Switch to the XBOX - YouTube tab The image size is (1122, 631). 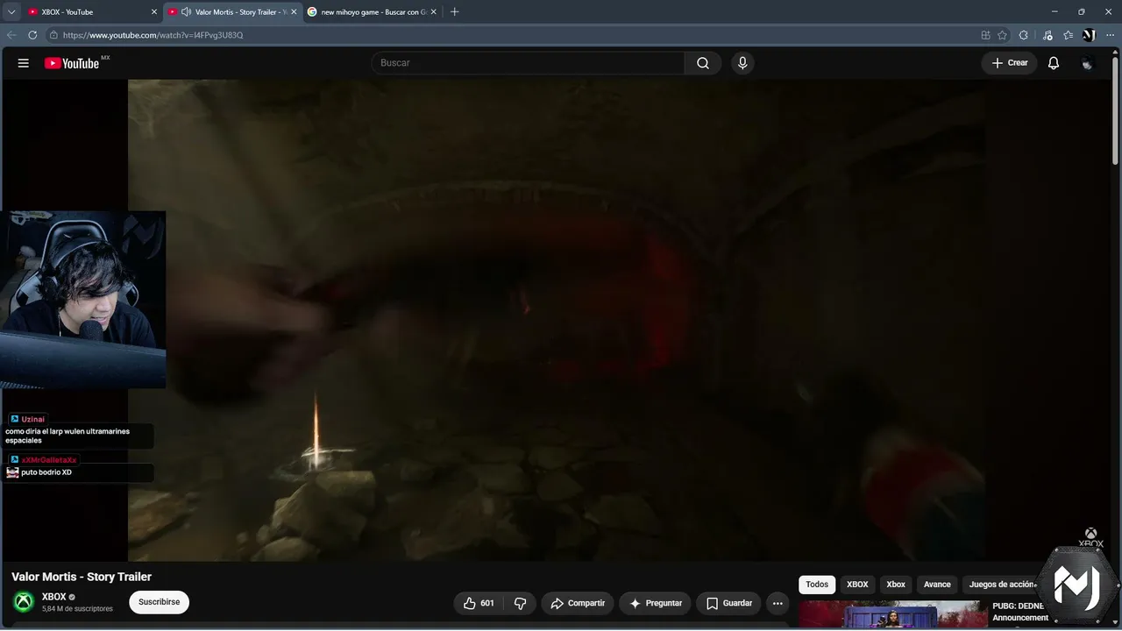(x=92, y=12)
